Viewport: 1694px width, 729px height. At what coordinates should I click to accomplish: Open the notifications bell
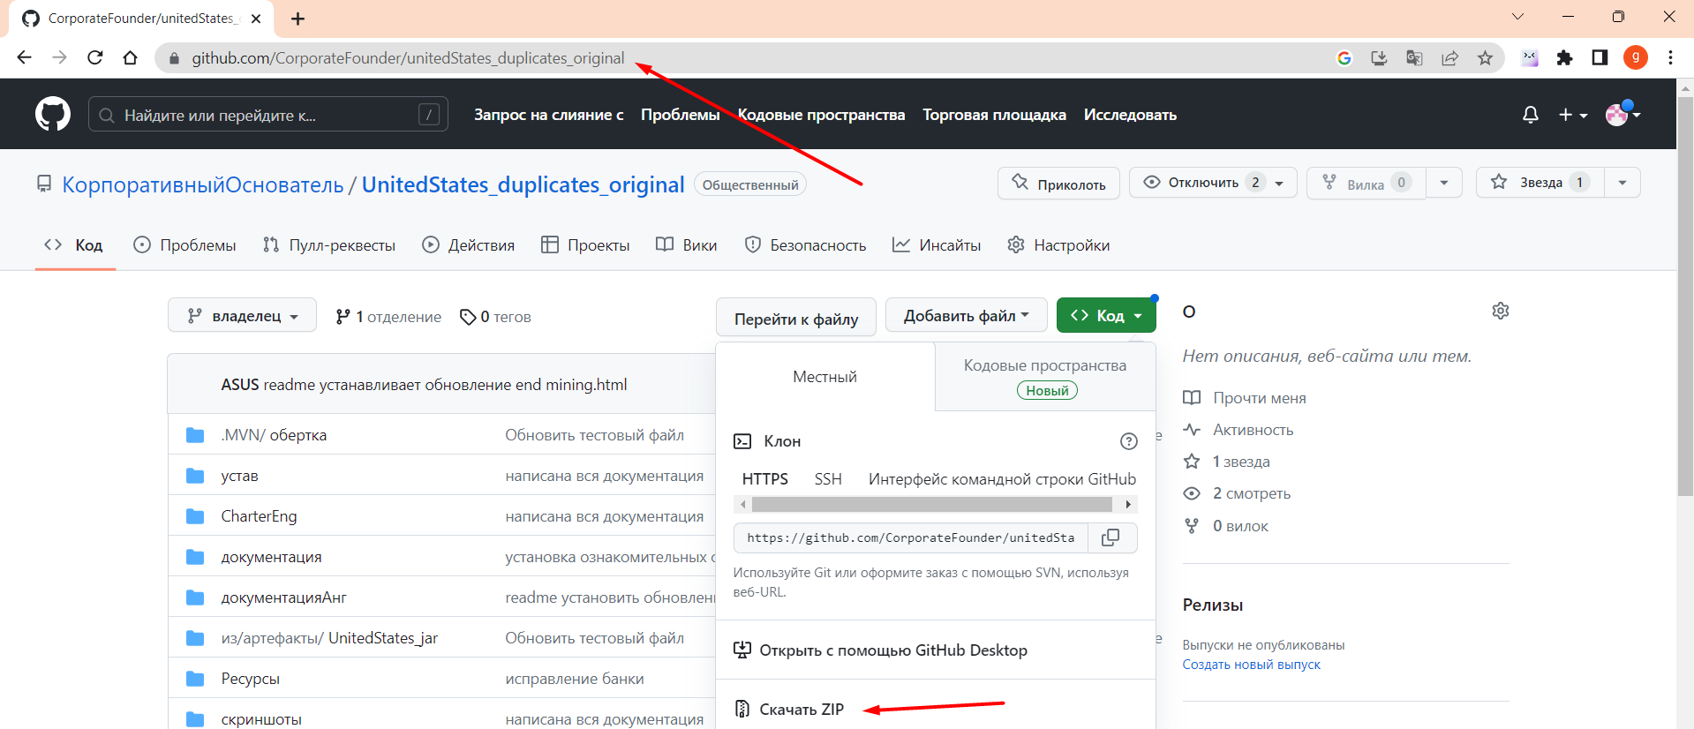tap(1530, 115)
